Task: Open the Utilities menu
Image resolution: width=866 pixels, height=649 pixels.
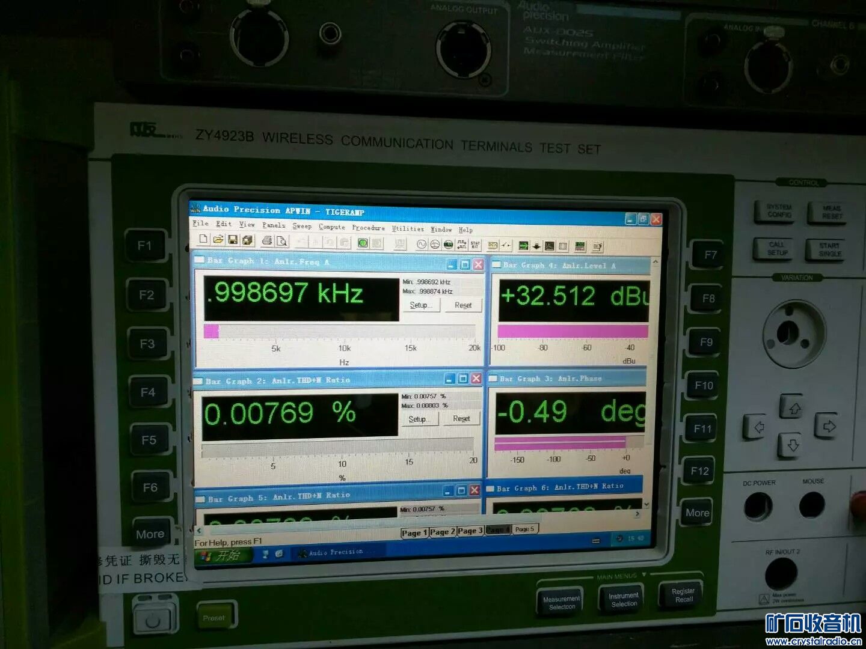Action: click(x=408, y=228)
